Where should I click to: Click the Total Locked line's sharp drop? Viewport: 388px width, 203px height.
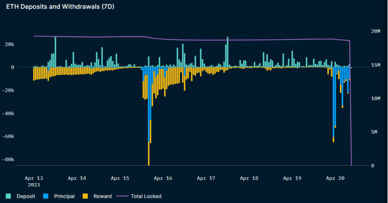[351, 104]
